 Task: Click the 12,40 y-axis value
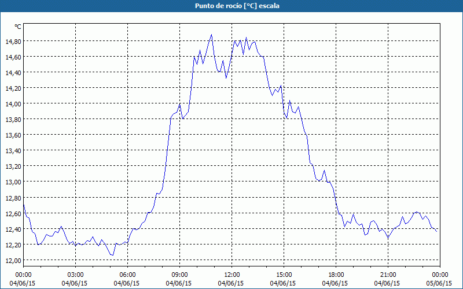tap(13, 229)
